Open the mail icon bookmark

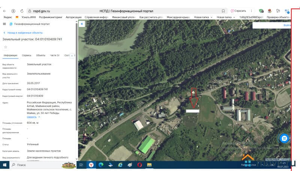17,17
